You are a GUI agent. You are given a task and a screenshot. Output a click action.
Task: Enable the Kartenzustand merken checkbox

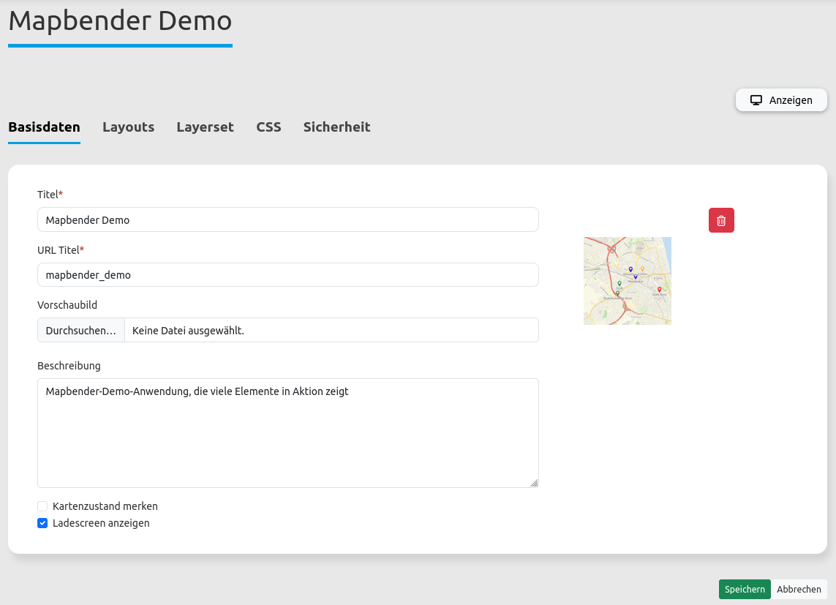[42, 506]
